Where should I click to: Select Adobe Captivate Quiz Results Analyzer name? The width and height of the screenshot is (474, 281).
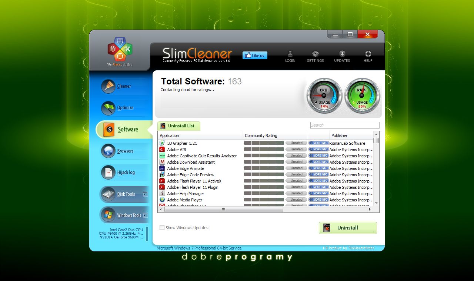202,156
